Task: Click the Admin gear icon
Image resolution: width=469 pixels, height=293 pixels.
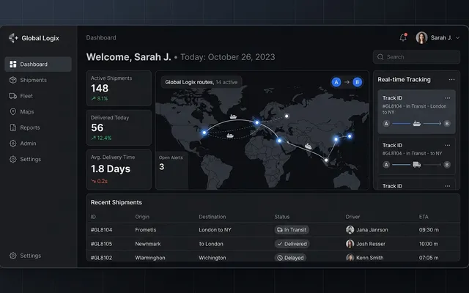Action: point(13,144)
